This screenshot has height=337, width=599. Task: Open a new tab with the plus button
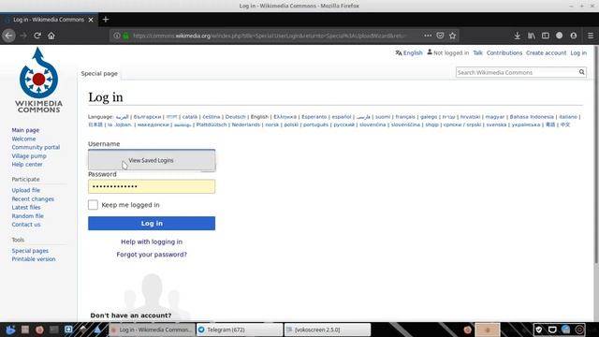click(106, 20)
